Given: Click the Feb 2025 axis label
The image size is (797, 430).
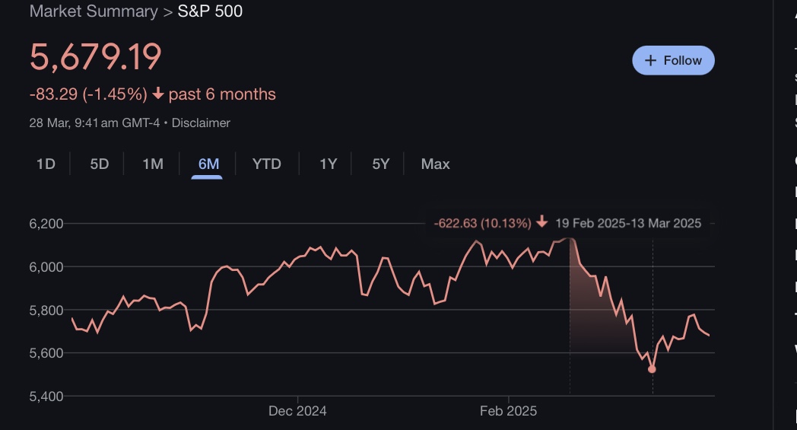Looking at the screenshot, I should [x=508, y=411].
